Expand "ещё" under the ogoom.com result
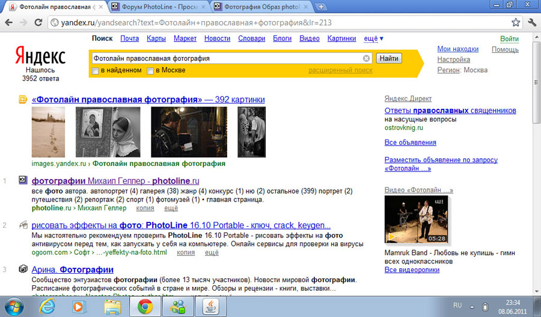Screen dimensions: 541x317 point(212,253)
